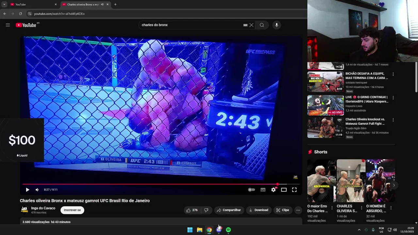Click the progress bar scrubber handle
This screenshot has width=418, height=235.
pos(278,184)
